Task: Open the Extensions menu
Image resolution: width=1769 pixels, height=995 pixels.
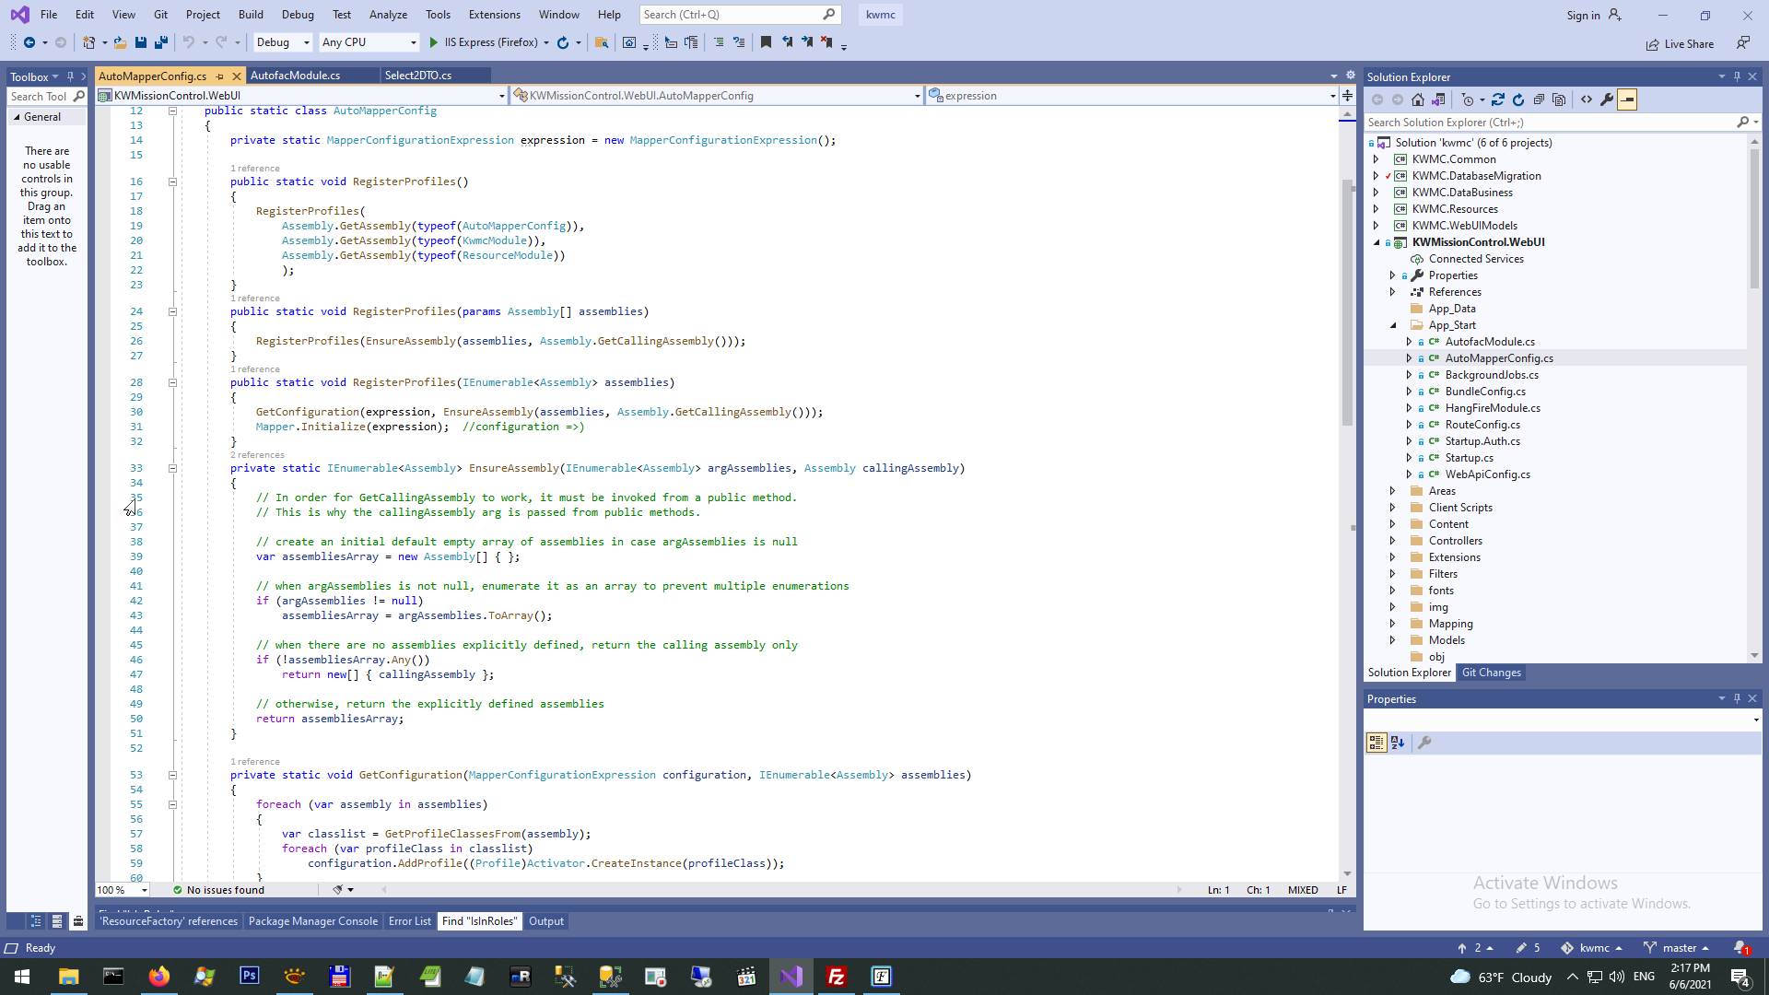Action: (x=494, y=15)
